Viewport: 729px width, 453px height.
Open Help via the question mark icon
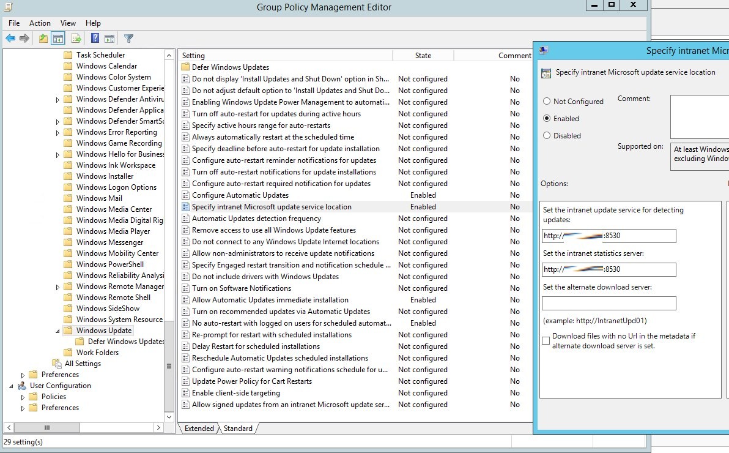coord(95,39)
